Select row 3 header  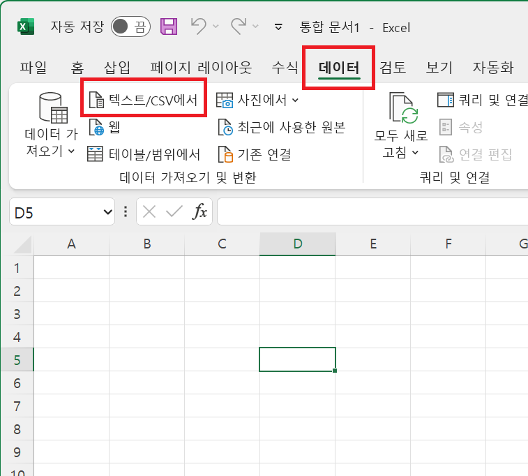click(x=17, y=313)
